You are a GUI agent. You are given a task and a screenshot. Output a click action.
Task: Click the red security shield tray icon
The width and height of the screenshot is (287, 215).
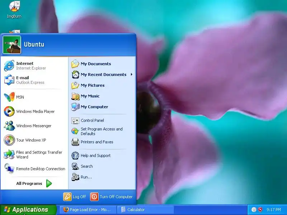coord(260,210)
